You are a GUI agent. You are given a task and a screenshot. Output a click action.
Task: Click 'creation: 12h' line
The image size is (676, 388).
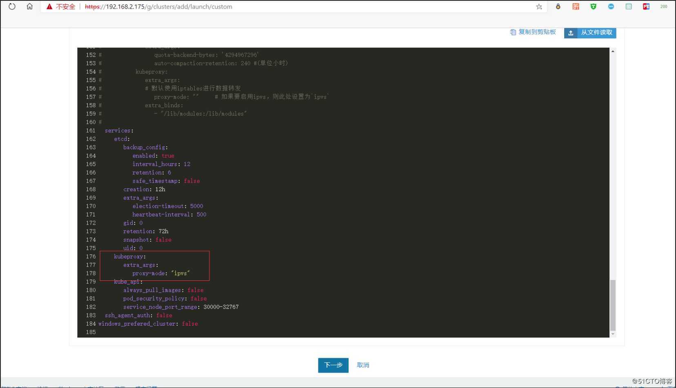pos(144,189)
